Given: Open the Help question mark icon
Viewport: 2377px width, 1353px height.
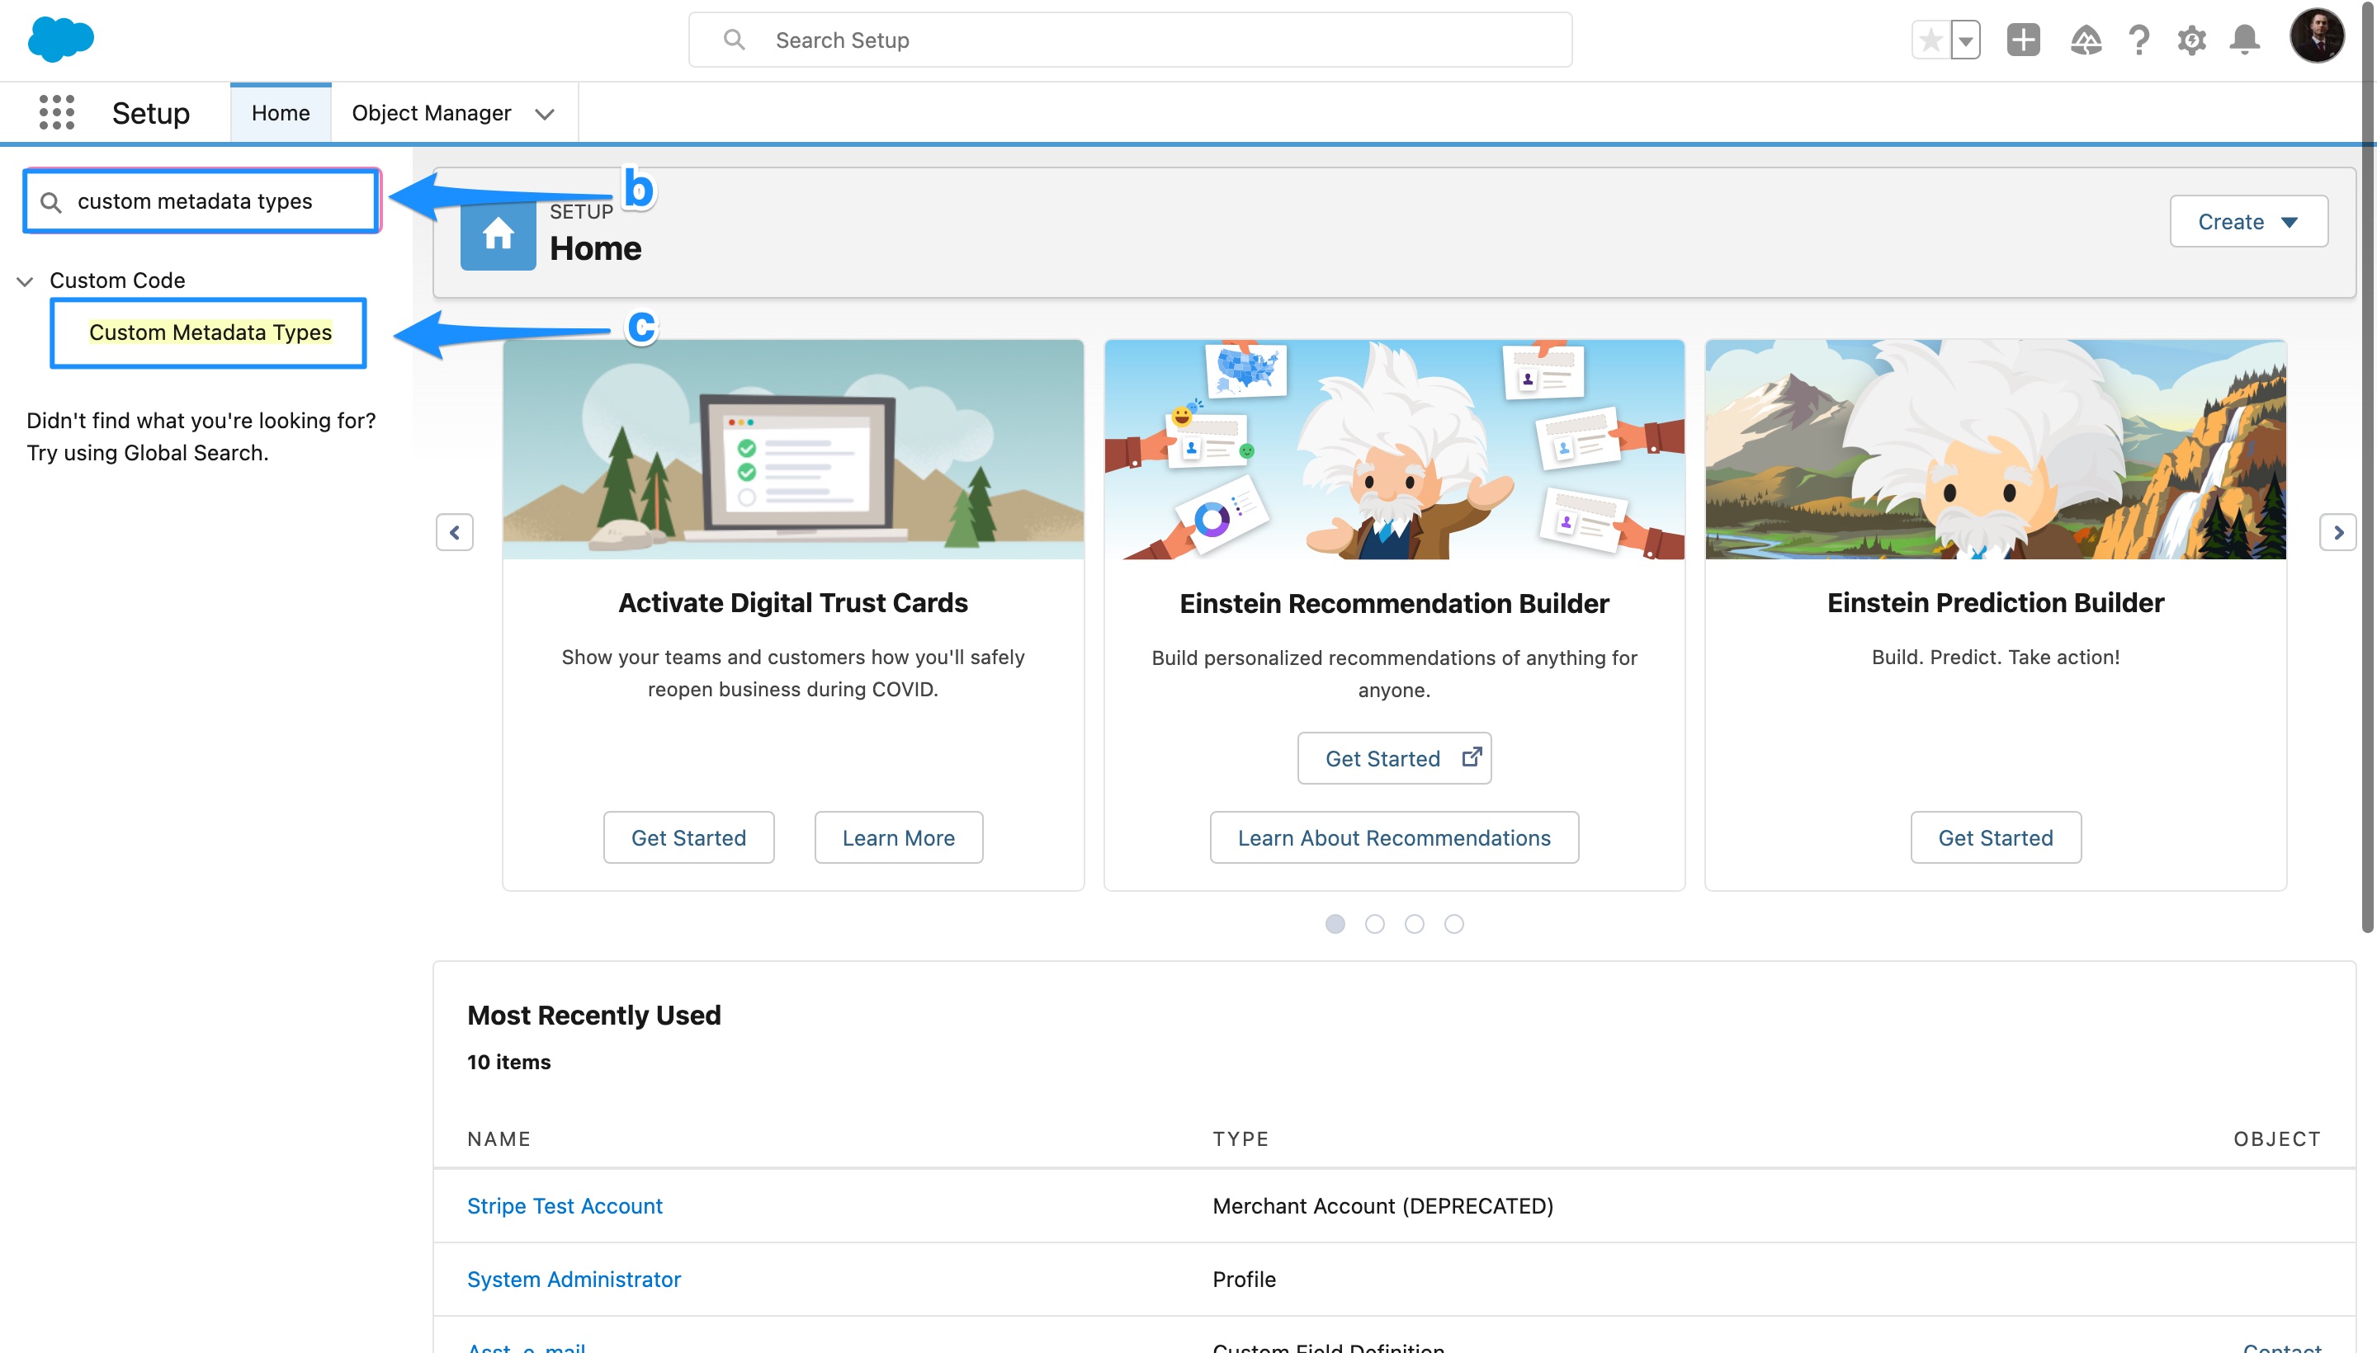Looking at the screenshot, I should pos(2138,40).
